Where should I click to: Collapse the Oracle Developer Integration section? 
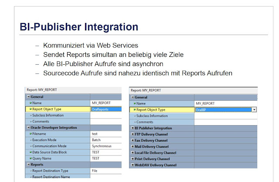[28, 127]
